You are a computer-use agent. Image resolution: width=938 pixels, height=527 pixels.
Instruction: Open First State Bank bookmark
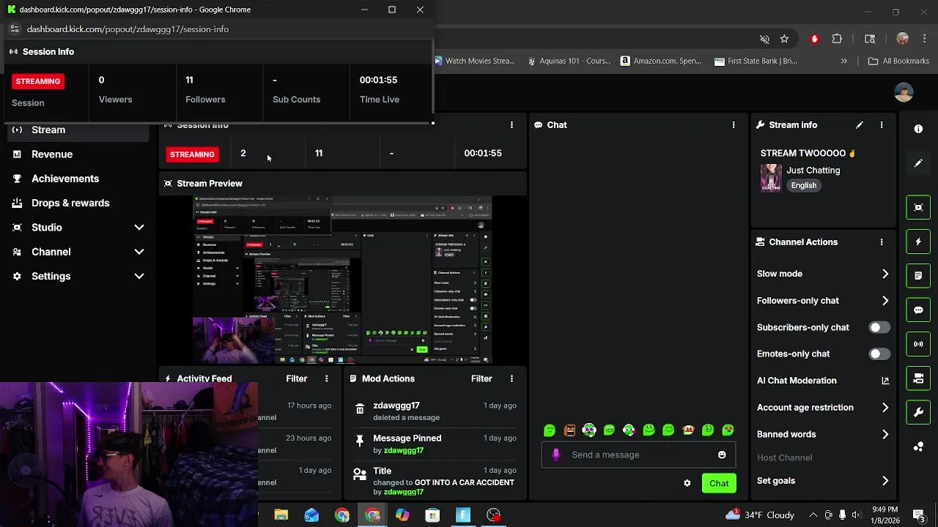pos(756,61)
